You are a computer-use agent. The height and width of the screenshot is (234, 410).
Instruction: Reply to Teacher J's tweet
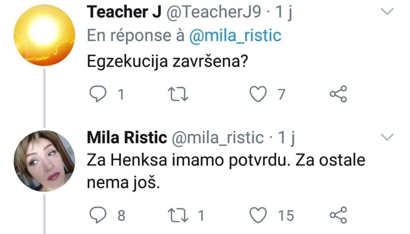(98, 95)
